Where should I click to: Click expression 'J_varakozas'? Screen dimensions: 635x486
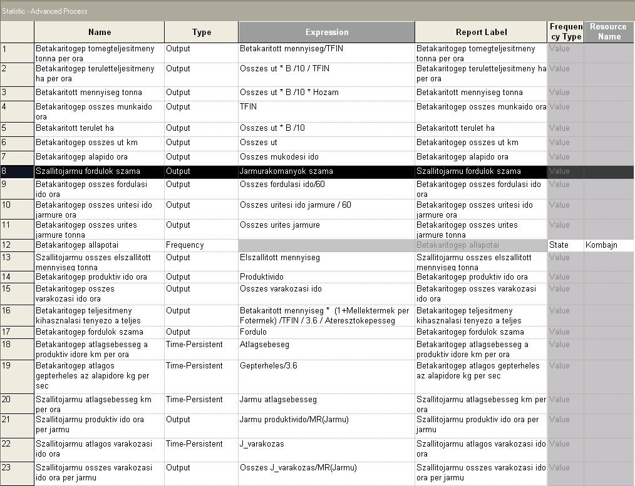coord(326,450)
